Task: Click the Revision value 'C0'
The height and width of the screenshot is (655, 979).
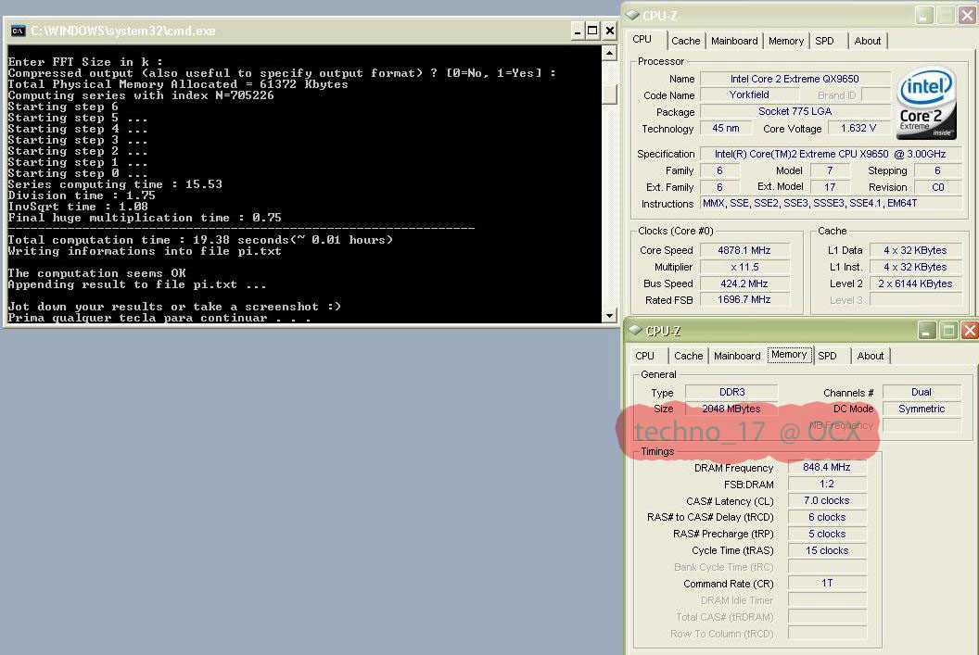Action: click(938, 187)
